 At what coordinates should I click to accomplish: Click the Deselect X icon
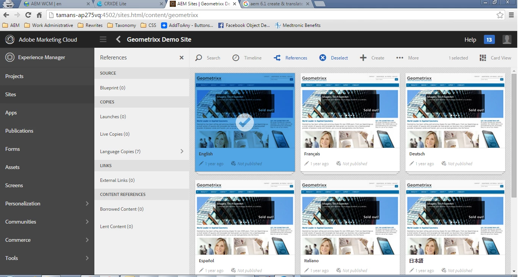tap(322, 58)
